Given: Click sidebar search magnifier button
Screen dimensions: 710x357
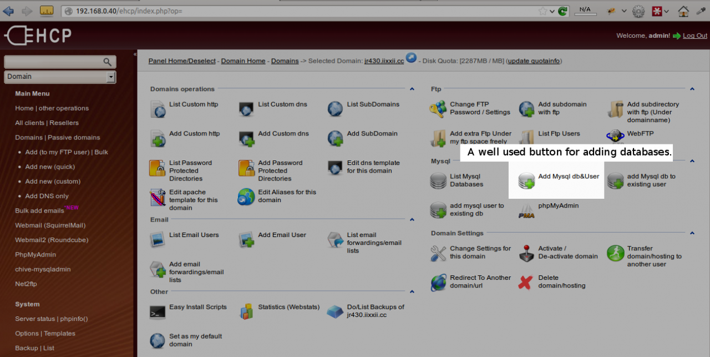Looking at the screenshot, I should click(x=108, y=62).
